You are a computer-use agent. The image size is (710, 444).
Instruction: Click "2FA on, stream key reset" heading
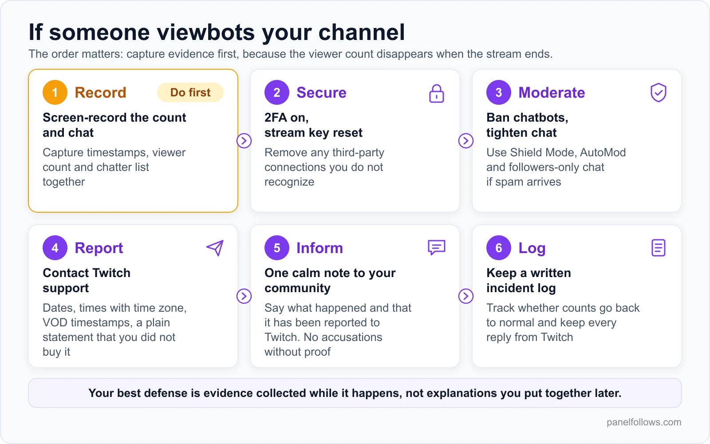[313, 125]
